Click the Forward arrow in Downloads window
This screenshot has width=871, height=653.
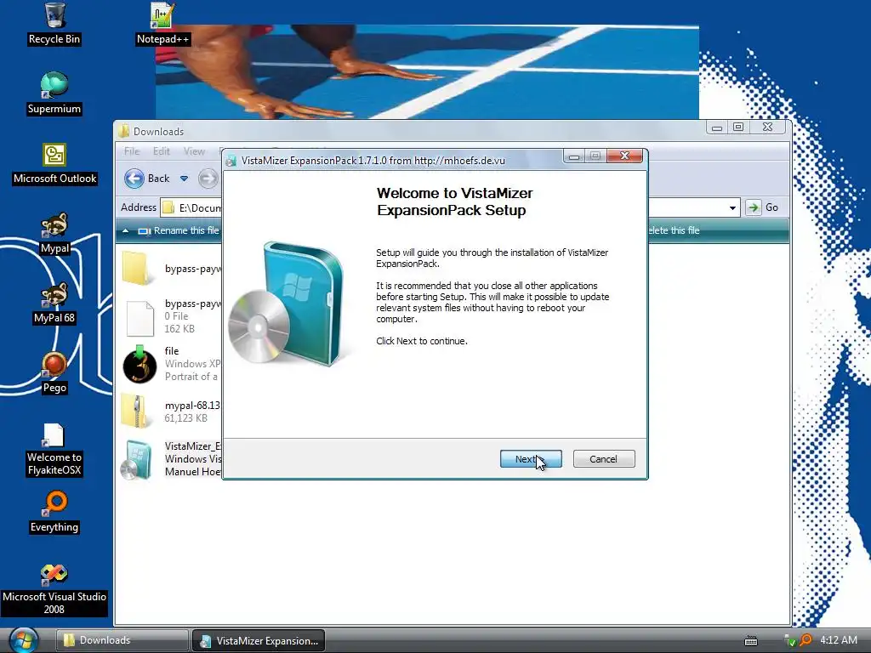point(208,179)
